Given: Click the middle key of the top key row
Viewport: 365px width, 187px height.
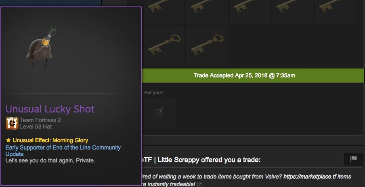Looking at the screenshot, I should (x=250, y=11).
